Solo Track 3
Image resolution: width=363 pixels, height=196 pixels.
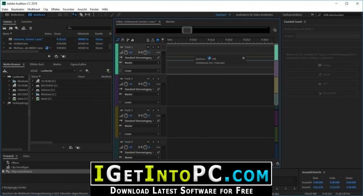[x=153, y=111]
